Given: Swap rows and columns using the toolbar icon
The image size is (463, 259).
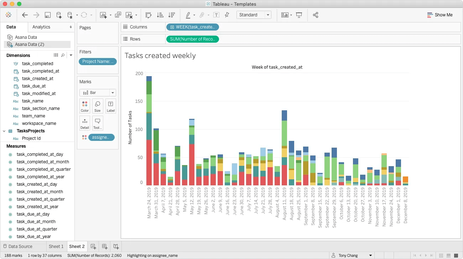Looking at the screenshot, I should [149, 15].
